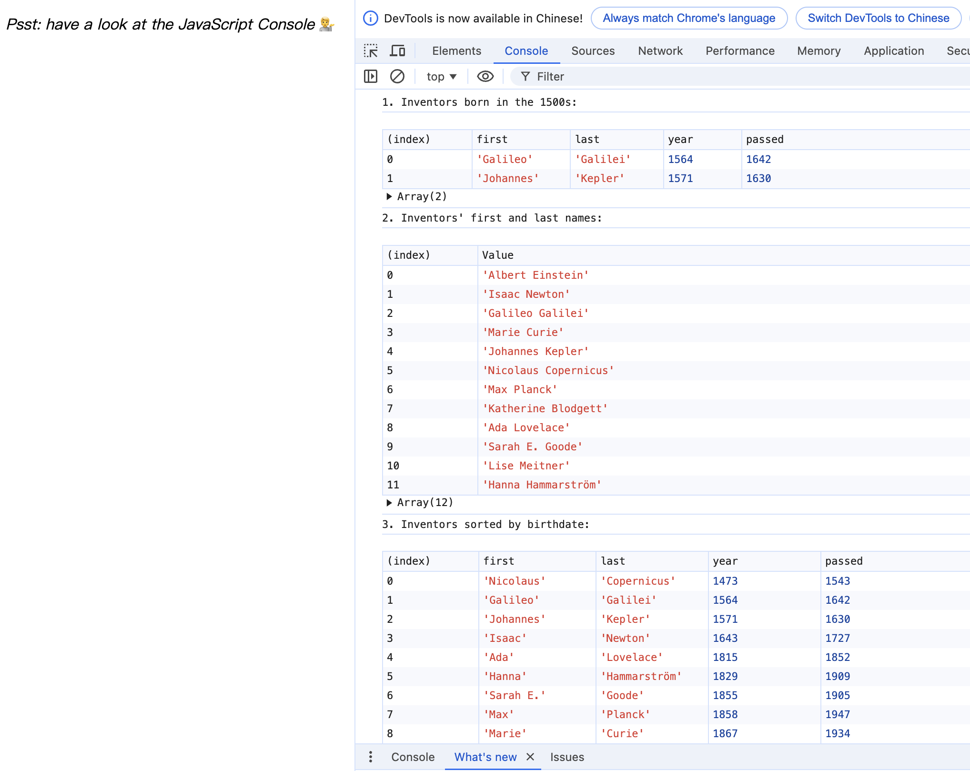
Task: Show the console sidebar panel icon
Action: click(371, 76)
